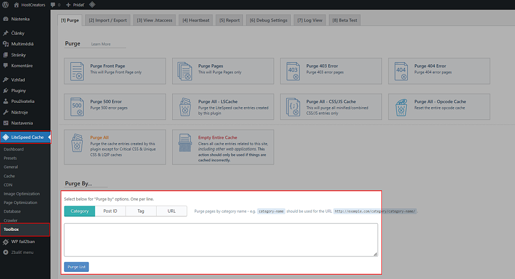Screen dimensions: 515x279
Task: Open the HostCreators site home link
Action: click(30, 5)
